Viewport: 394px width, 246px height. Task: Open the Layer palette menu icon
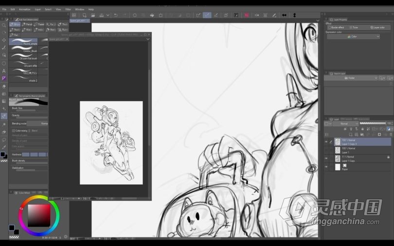click(327, 135)
